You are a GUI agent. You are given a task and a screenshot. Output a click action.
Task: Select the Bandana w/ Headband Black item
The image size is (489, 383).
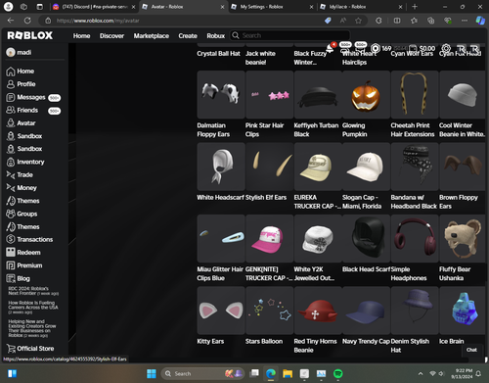tap(415, 176)
